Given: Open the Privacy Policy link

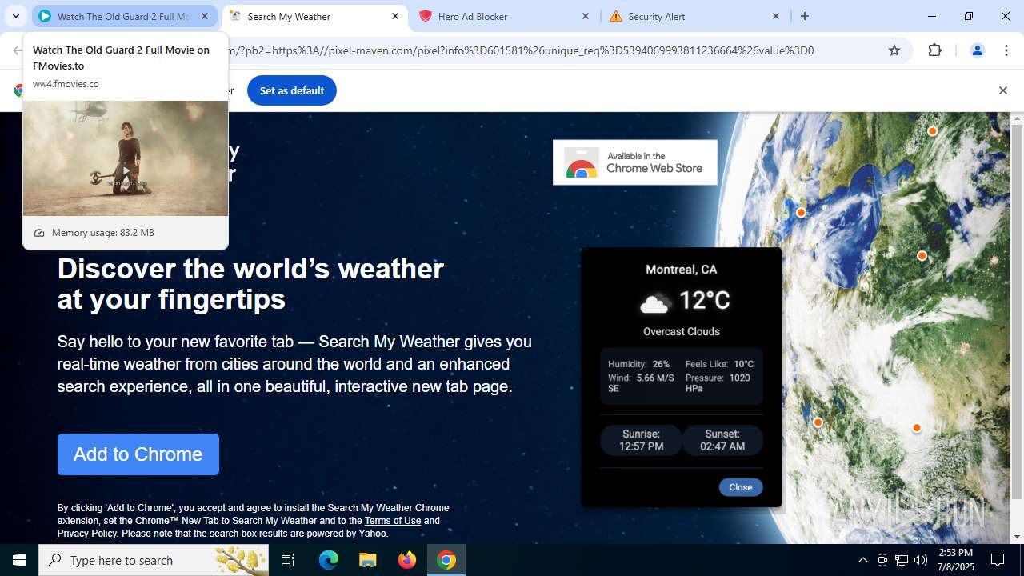Looking at the screenshot, I should [87, 534].
